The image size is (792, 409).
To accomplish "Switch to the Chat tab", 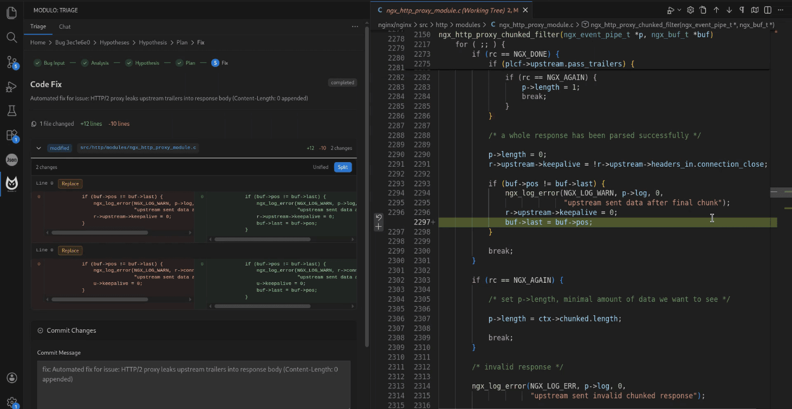I will click(64, 27).
